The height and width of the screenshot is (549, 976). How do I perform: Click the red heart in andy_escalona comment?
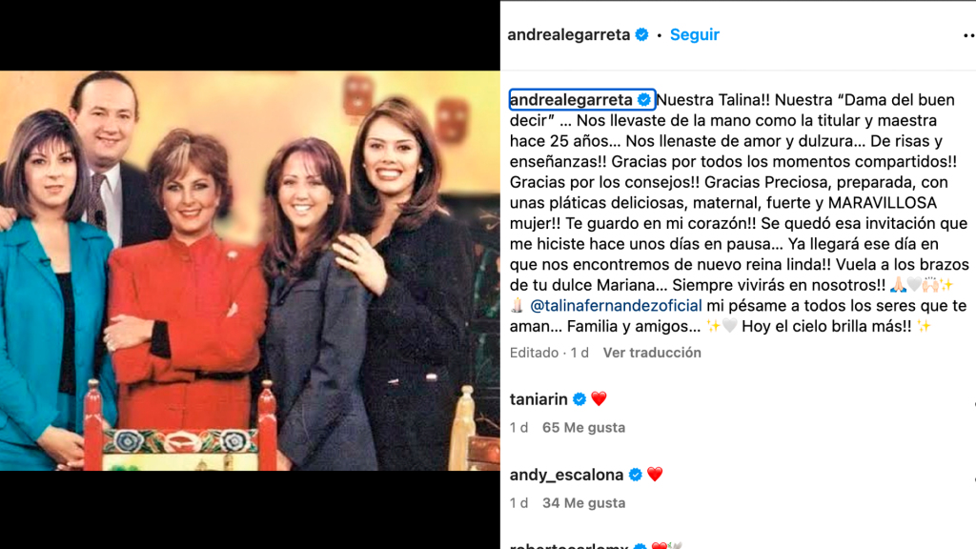point(655,475)
